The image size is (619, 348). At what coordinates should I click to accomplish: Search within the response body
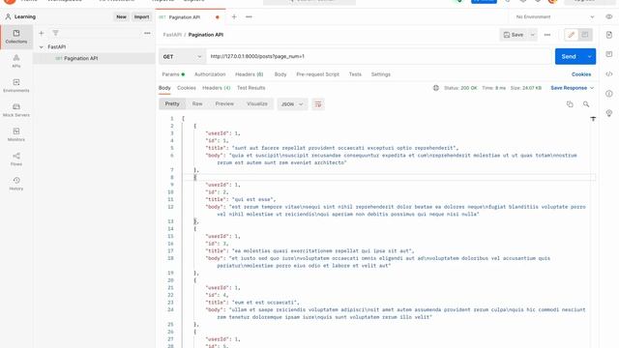point(586,104)
